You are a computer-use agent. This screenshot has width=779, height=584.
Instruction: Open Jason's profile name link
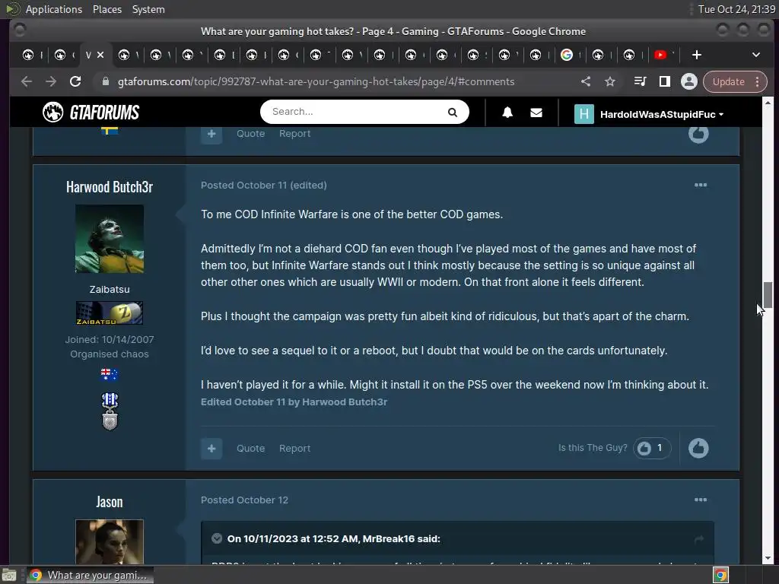(x=110, y=502)
